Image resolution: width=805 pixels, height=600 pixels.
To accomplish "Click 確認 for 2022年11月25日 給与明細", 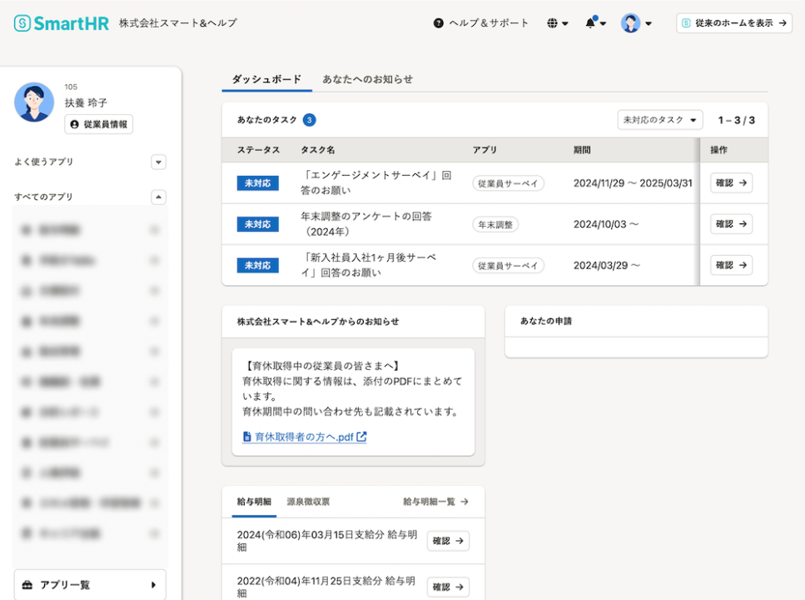I will 448,587.
